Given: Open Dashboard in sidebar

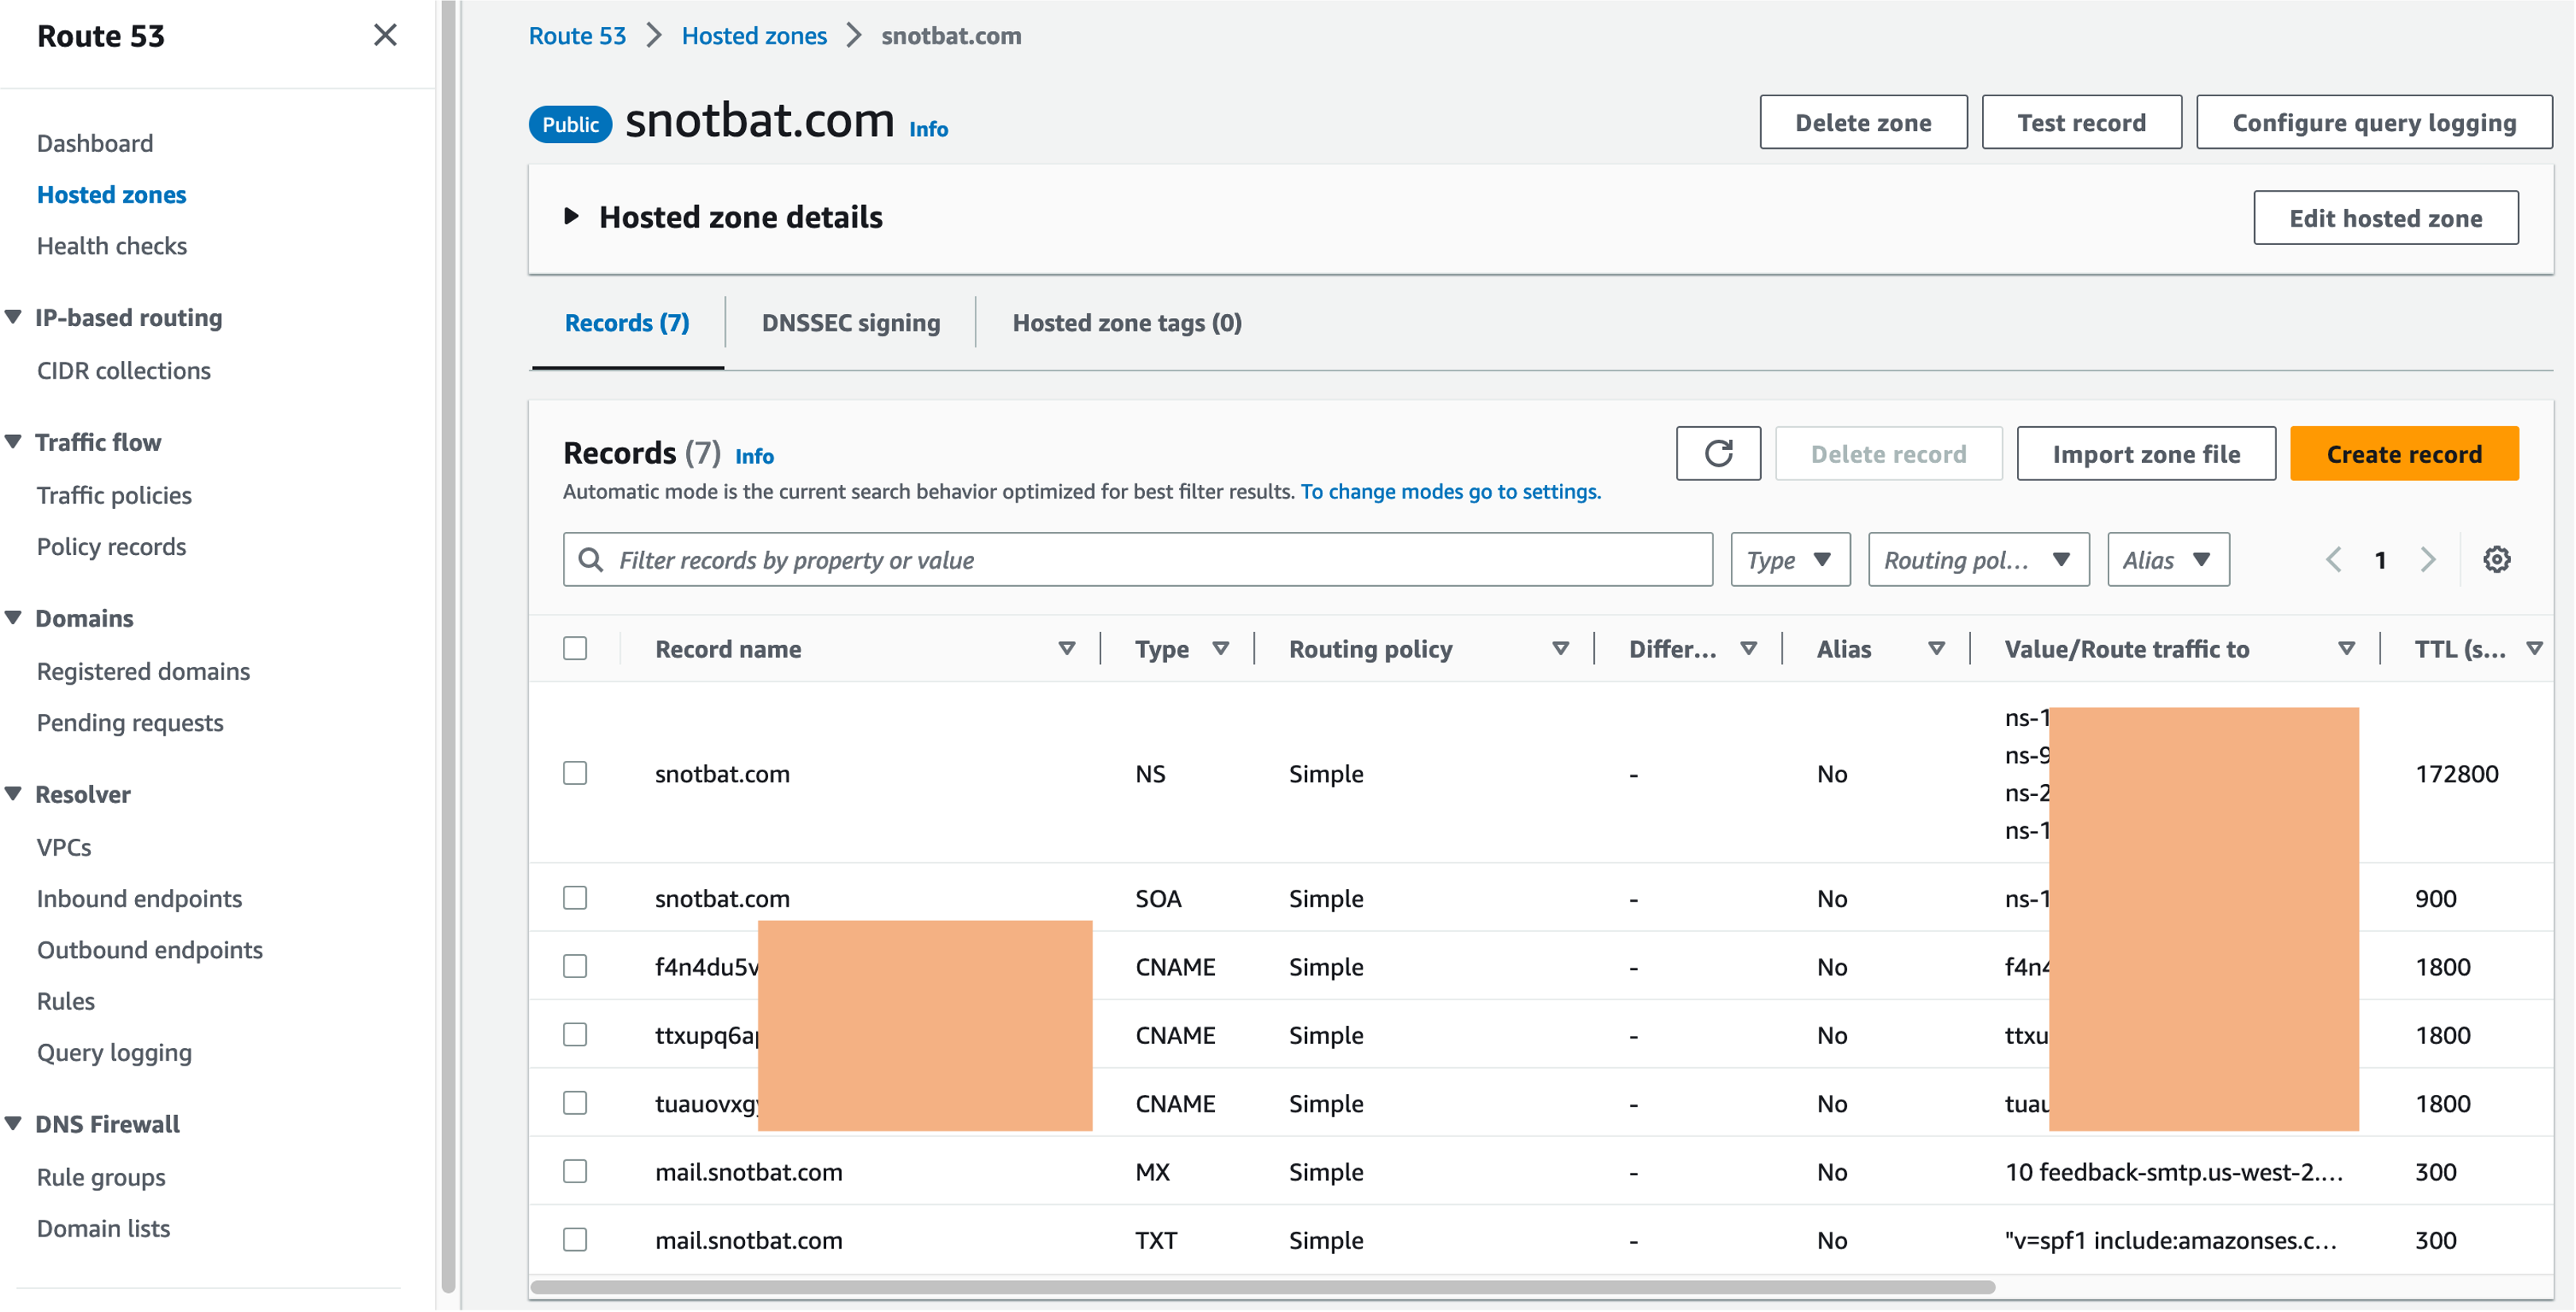Looking at the screenshot, I should (x=95, y=143).
